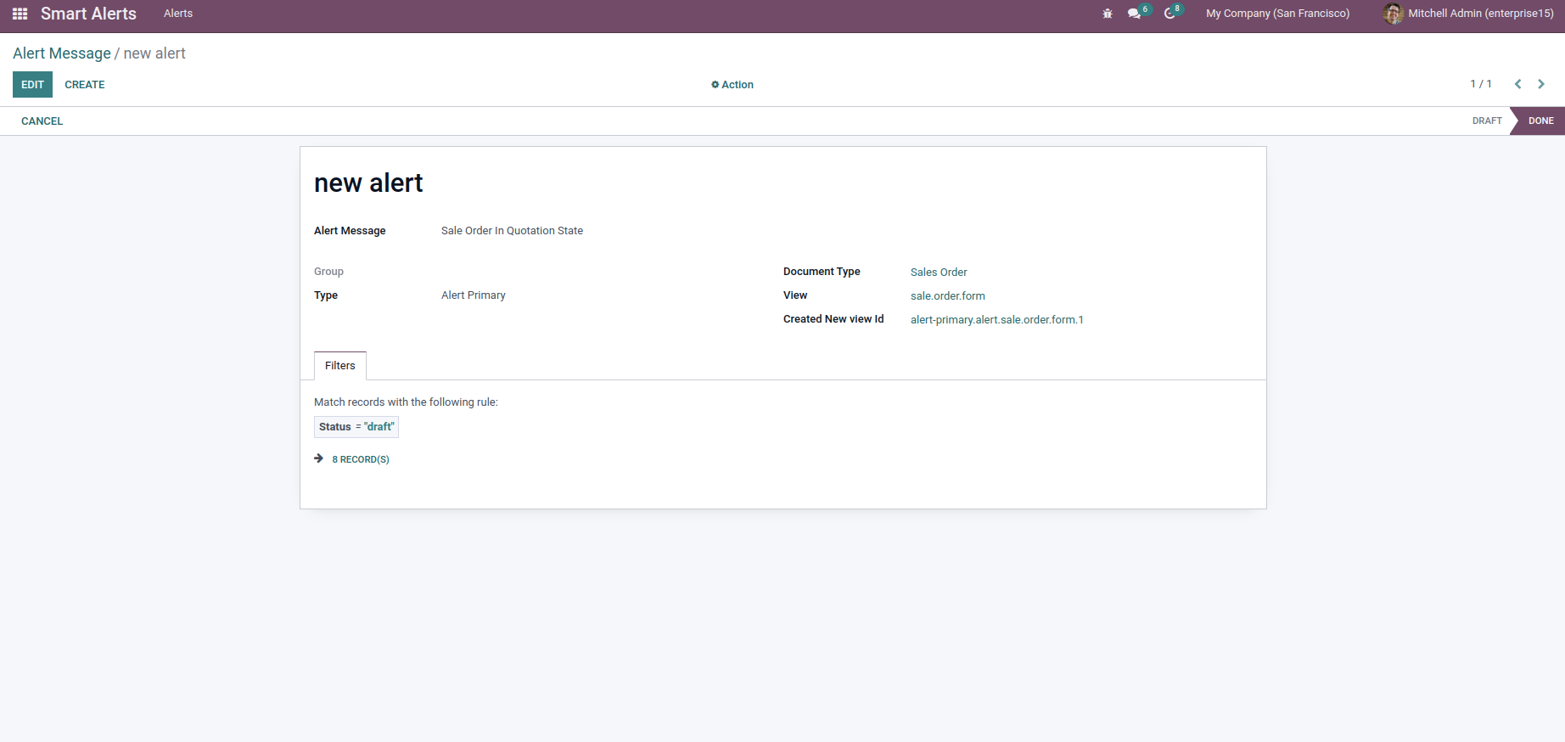Image resolution: width=1565 pixels, height=742 pixels.
Task: Go to previous record arrow
Action: click(x=1517, y=84)
